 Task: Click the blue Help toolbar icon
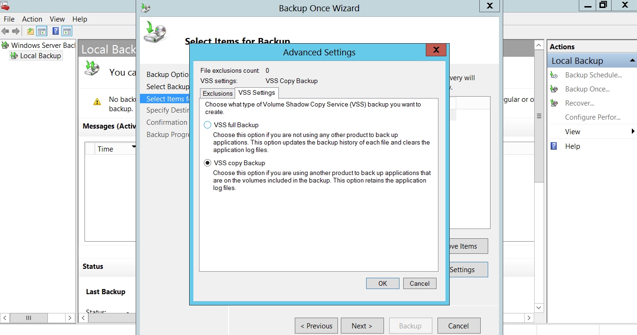coord(55,31)
